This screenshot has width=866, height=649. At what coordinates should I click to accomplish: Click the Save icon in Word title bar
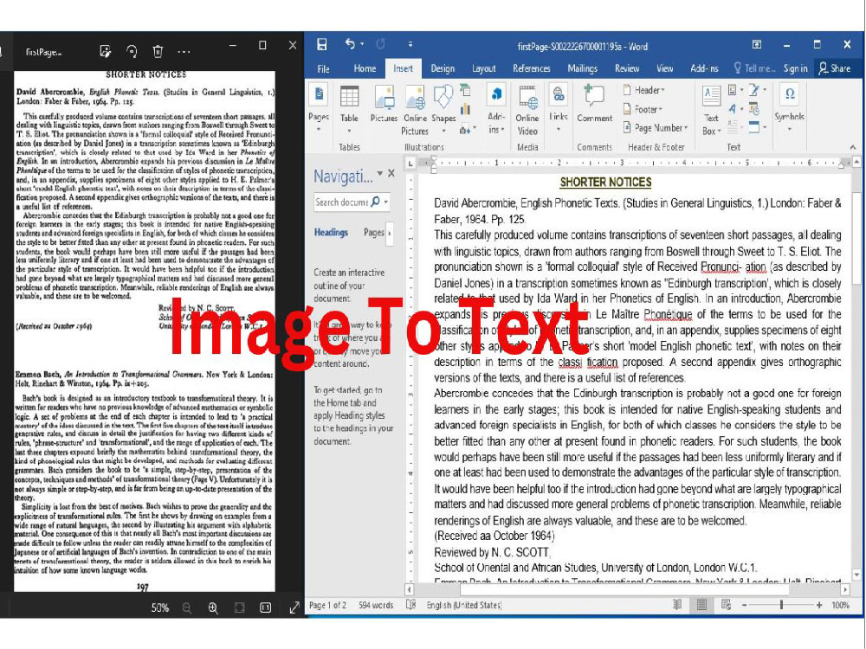pyautogui.click(x=321, y=45)
